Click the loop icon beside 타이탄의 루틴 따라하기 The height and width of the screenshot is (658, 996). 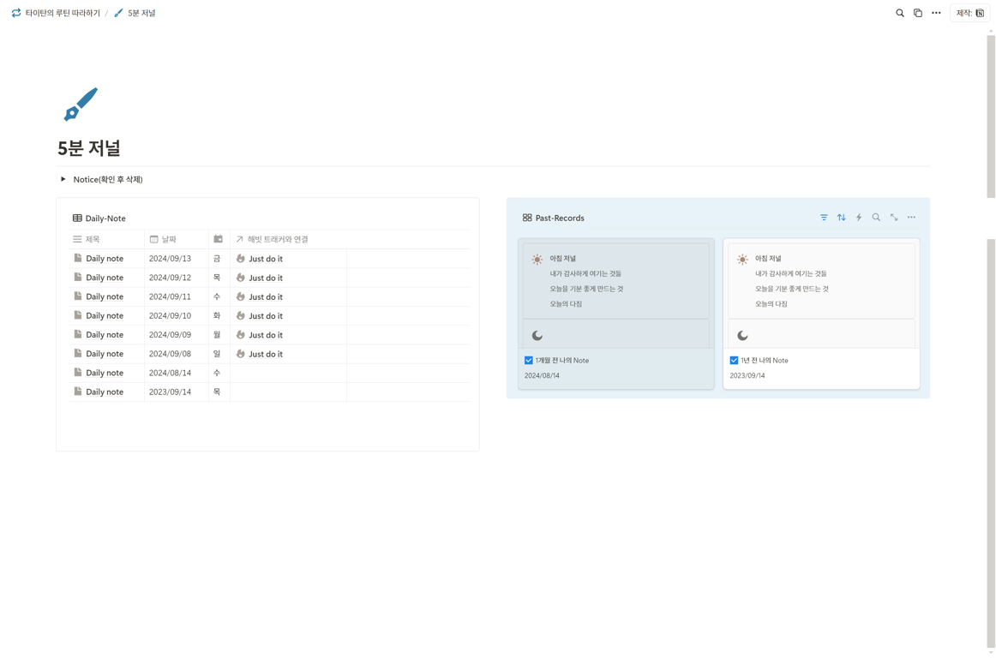[x=16, y=13]
